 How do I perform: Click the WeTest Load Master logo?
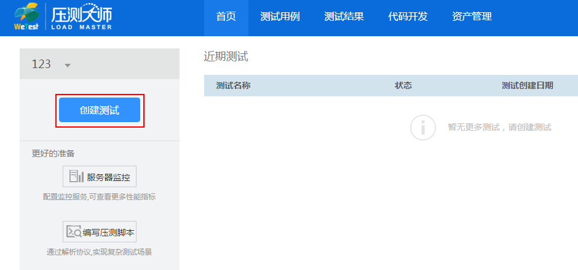point(63,17)
